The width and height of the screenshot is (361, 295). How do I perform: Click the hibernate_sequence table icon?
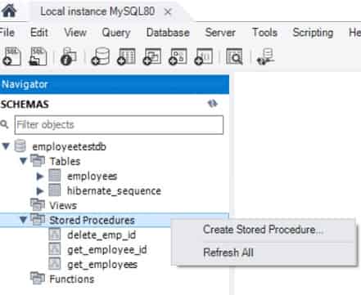pos(55,190)
